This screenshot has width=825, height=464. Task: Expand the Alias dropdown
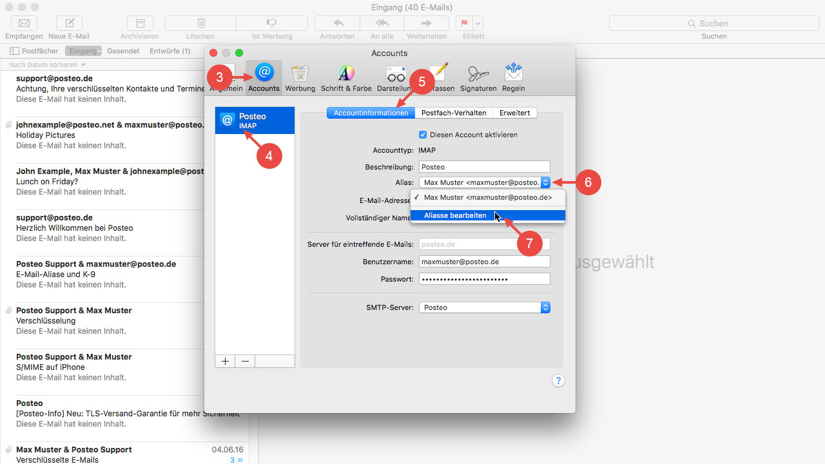(545, 182)
